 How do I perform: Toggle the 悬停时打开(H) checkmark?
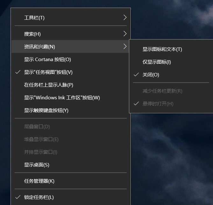point(136,104)
